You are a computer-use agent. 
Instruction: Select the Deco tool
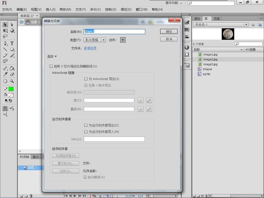(5, 61)
